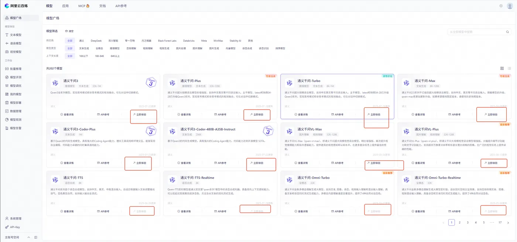Open the 视觉模型 sidebar item
Screen dimensions: 517x242
point(13,52)
